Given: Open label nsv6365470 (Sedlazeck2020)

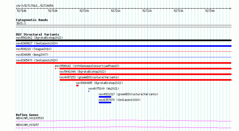Looking at the screenshot, I should click(37, 60).
